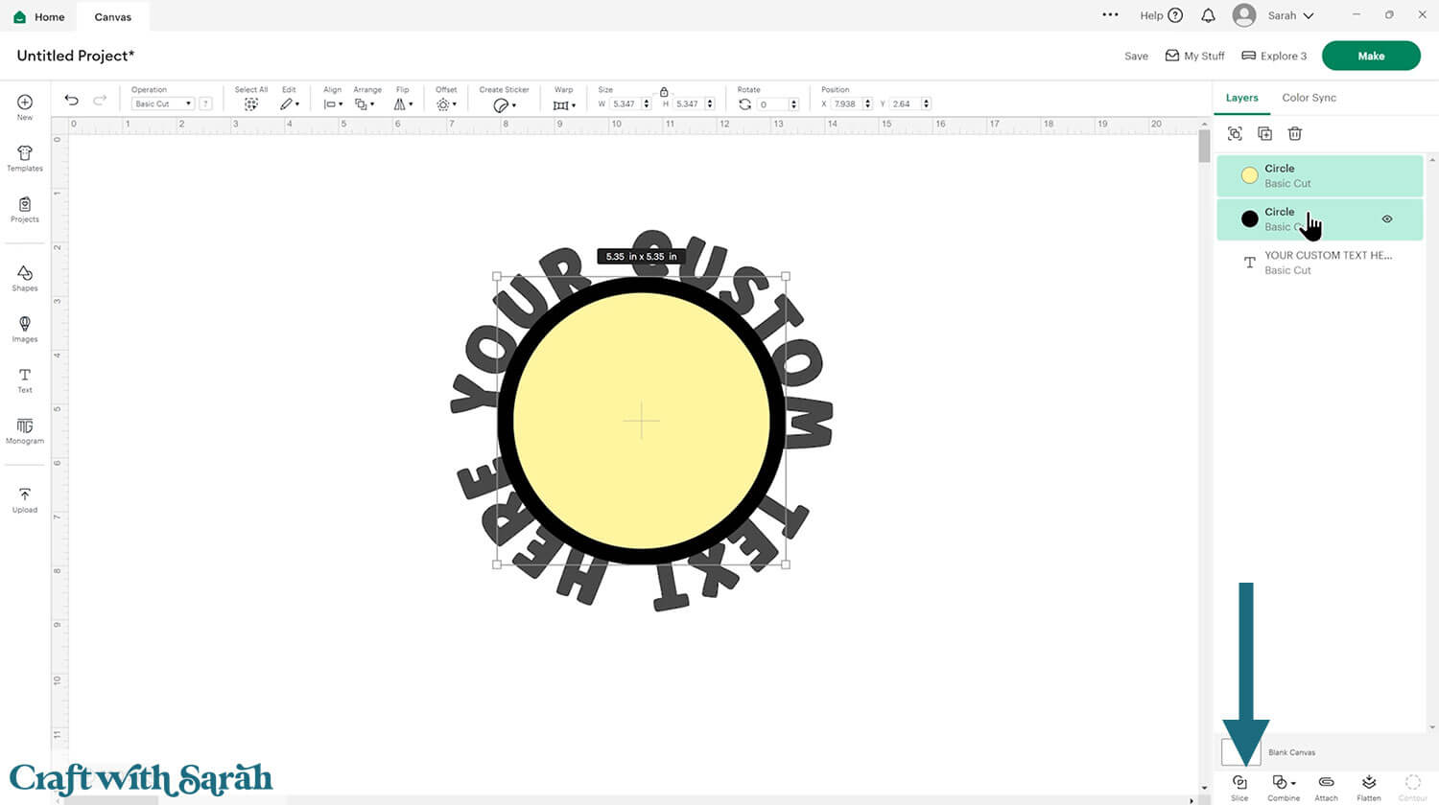The image size is (1439, 805).
Task: Click the Save link
Action: [1136, 57]
